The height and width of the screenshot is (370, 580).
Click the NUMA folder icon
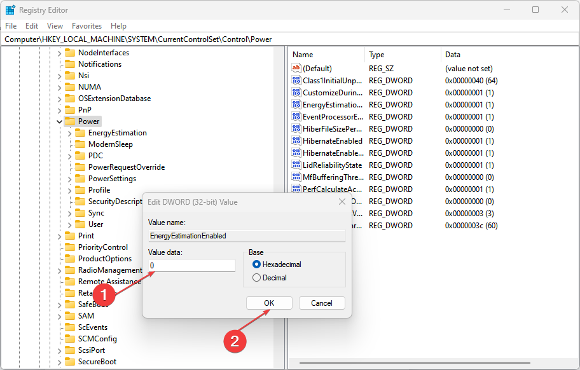tap(70, 87)
